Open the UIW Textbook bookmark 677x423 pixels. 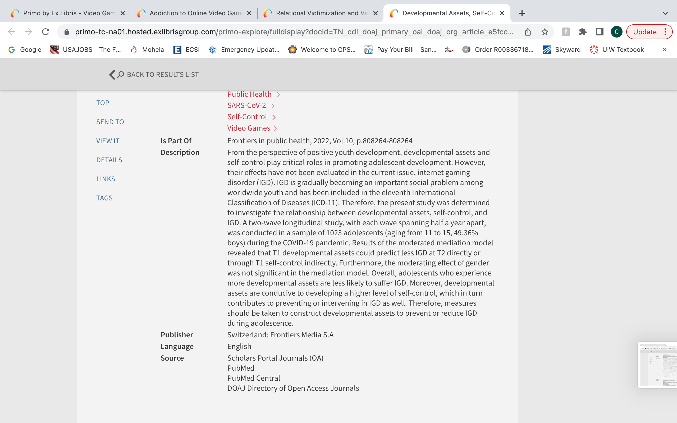(617, 49)
